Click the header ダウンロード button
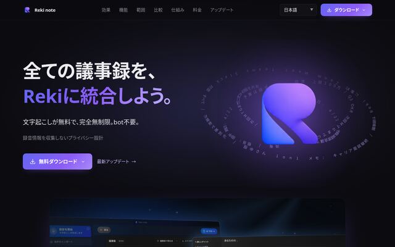 pyautogui.click(x=346, y=10)
